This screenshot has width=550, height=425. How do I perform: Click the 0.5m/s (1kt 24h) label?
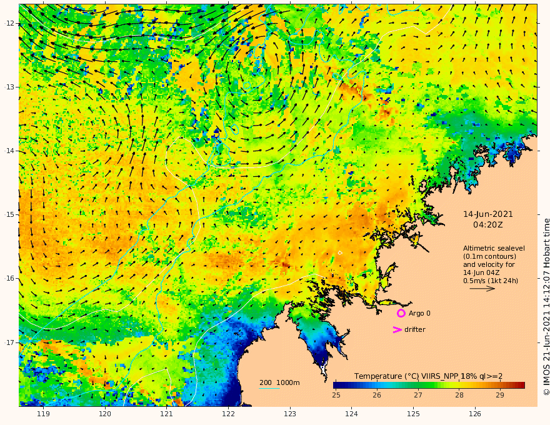491,281
